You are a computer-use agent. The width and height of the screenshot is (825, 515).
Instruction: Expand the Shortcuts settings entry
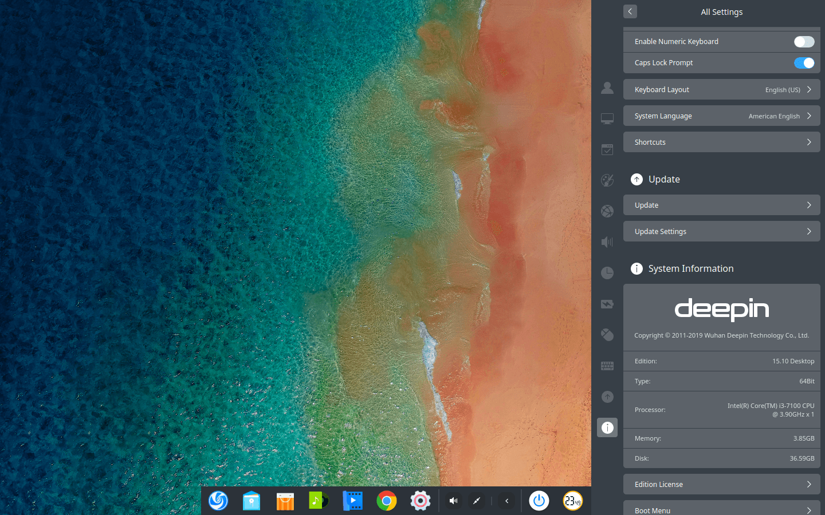pyautogui.click(x=721, y=142)
